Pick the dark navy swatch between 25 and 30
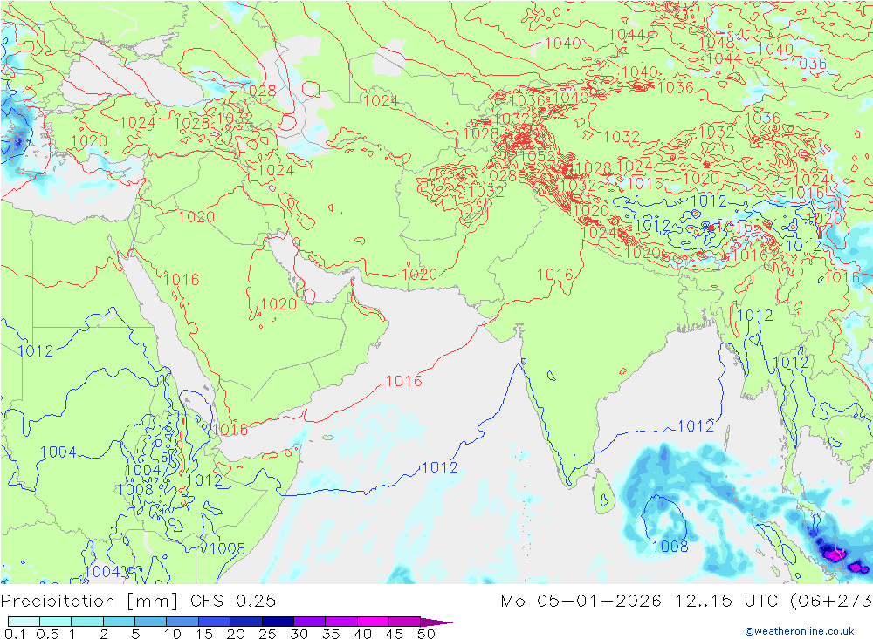Screen dimensions: 873x639 coord(278,622)
